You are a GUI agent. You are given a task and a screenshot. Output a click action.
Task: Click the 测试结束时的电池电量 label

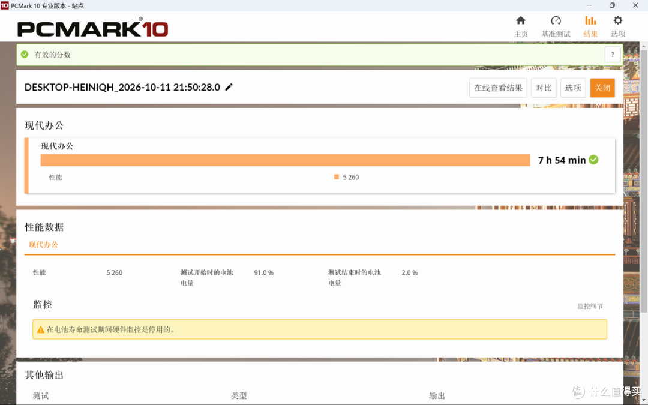coord(354,278)
